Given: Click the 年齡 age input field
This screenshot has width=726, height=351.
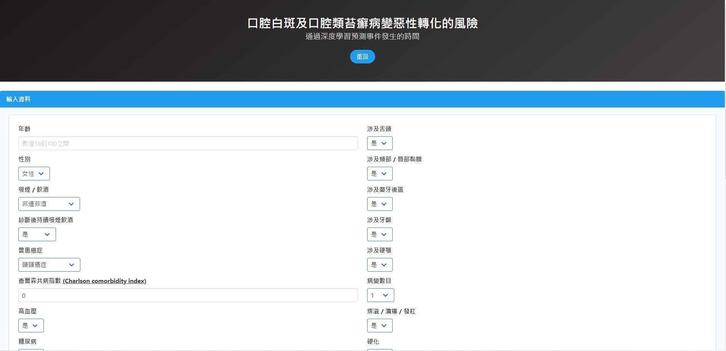Looking at the screenshot, I should click(x=188, y=143).
